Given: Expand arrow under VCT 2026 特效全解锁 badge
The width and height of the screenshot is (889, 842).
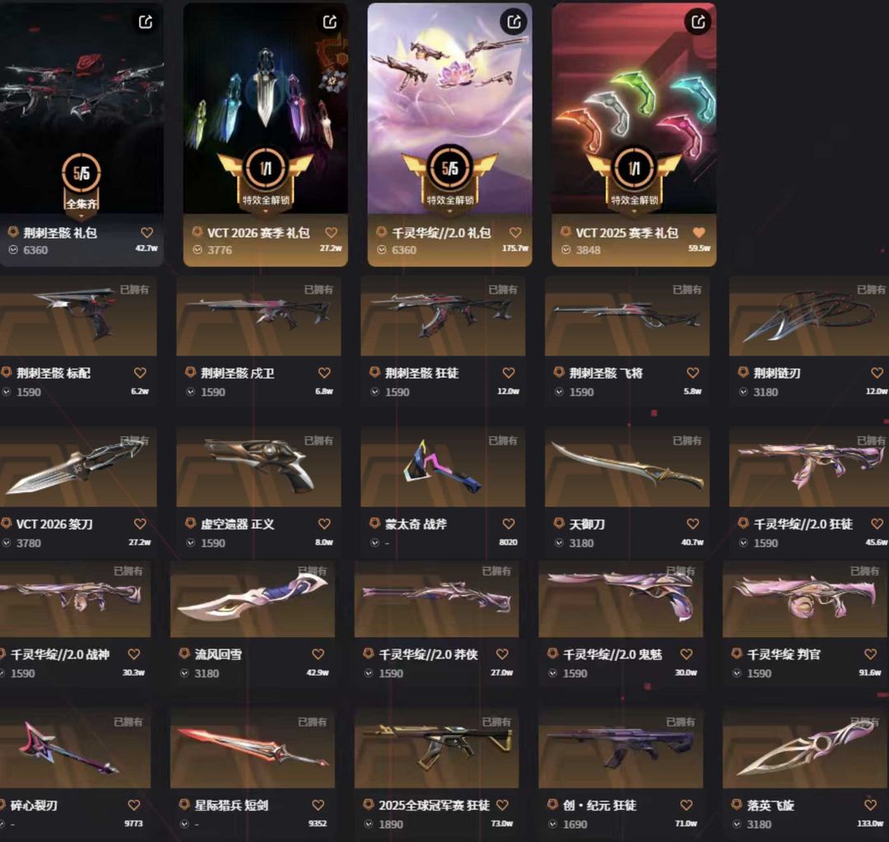Looking at the screenshot, I should [265, 211].
